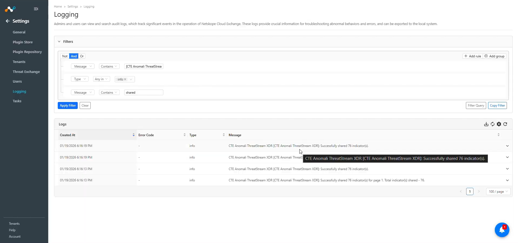Screen dimensions: 518x243
Task: Toggle auto-refresh cycle icon in Logs
Action: pyautogui.click(x=493, y=124)
